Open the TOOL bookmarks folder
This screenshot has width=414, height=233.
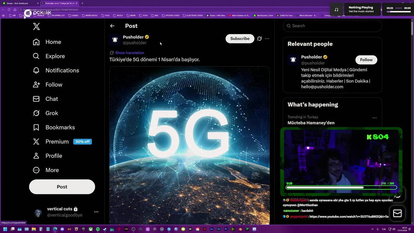click(105, 16)
